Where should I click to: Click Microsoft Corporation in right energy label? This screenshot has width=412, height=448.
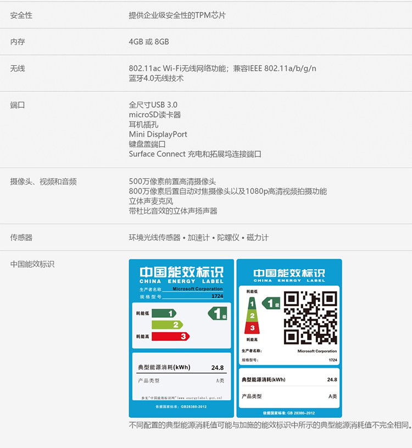(x=317, y=351)
